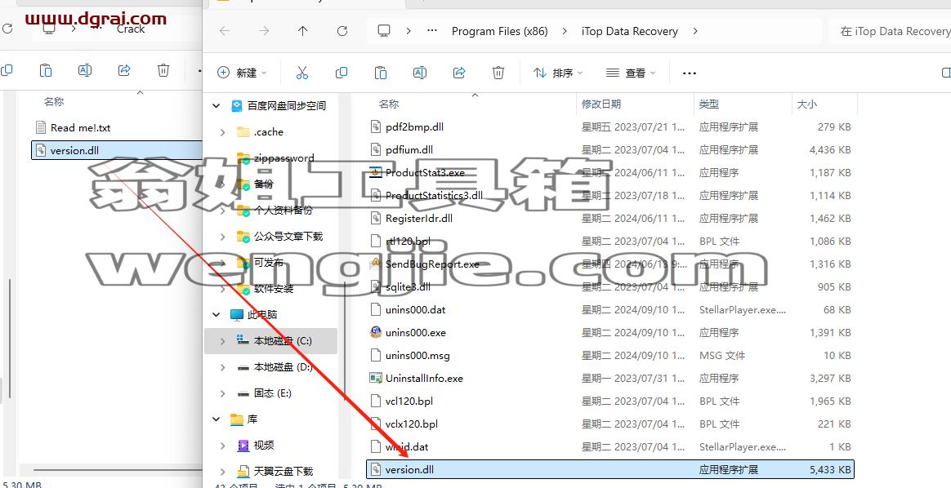Select sqlite3.dll file
This screenshot has width=951, height=488.
(409, 287)
